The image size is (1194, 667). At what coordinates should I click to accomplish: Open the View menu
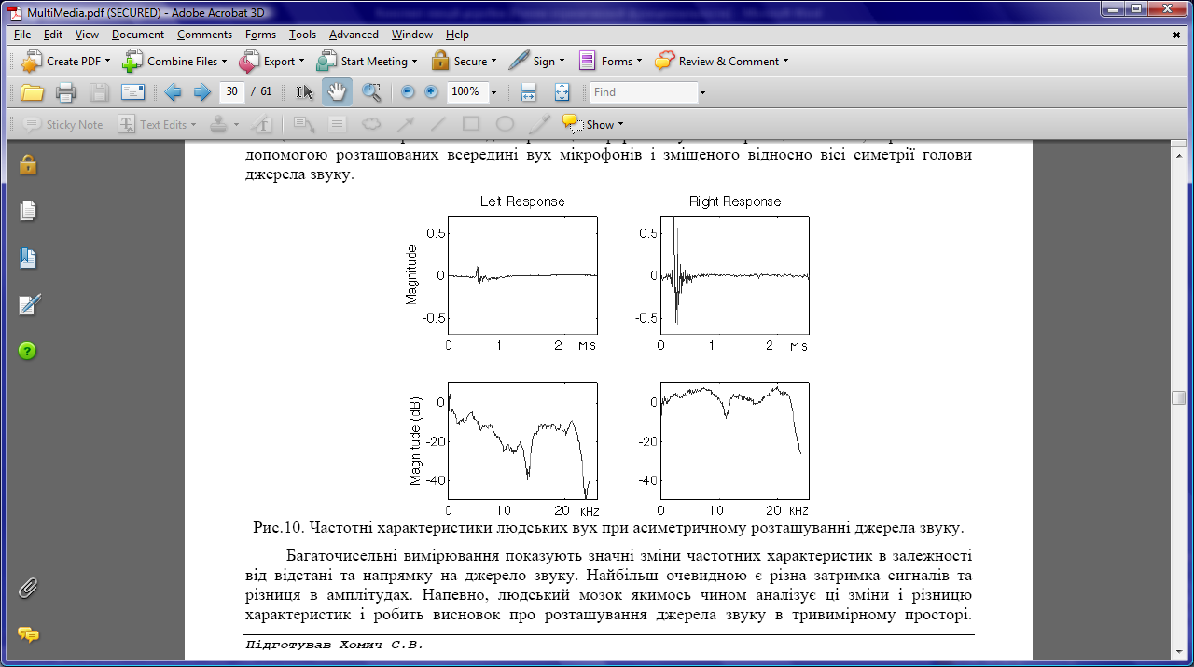coord(87,35)
